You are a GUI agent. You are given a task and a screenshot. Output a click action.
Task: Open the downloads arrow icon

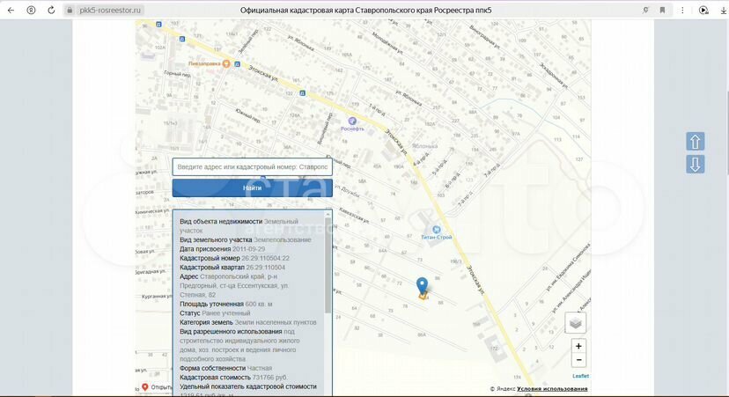coord(723,11)
